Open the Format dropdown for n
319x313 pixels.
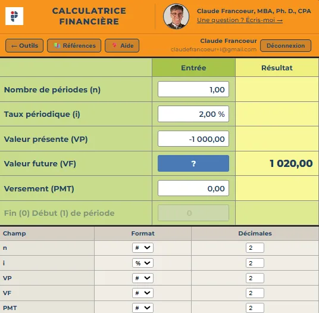[143, 248]
